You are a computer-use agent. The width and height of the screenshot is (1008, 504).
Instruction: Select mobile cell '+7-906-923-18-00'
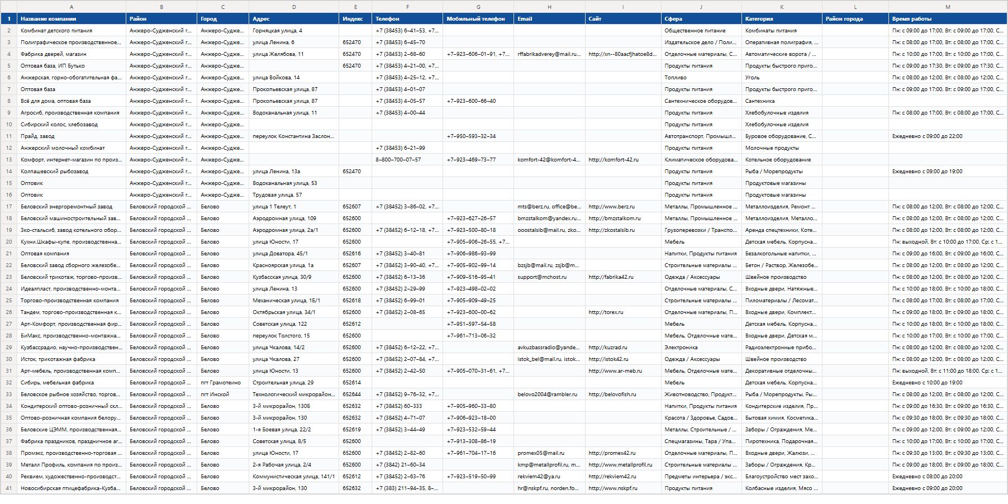tap(478, 418)
